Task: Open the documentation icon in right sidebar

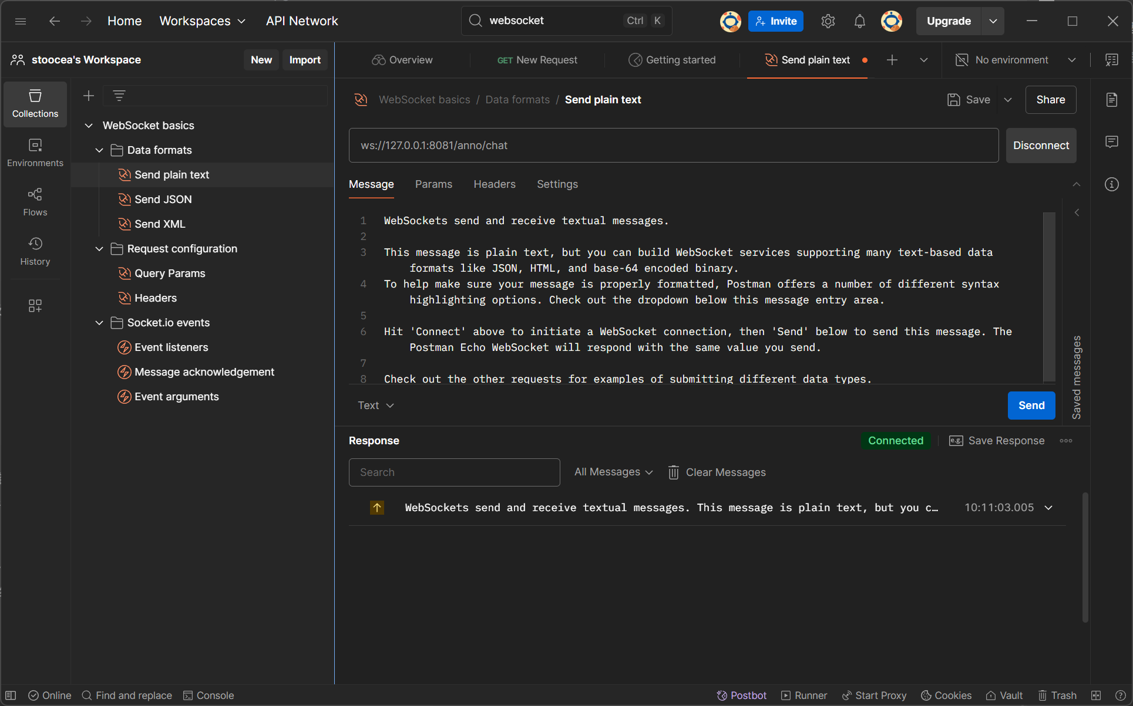Action: tap(1112, 100)
